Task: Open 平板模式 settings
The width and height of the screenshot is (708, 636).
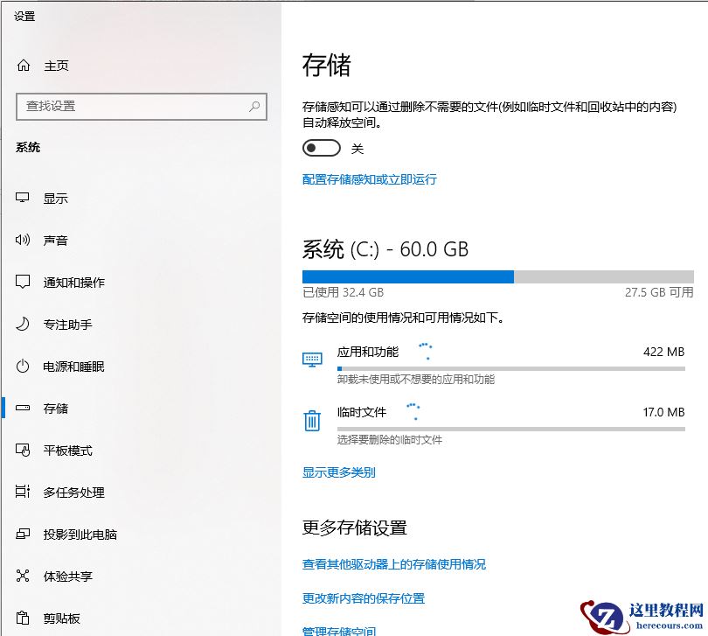Action: (63, 450)
